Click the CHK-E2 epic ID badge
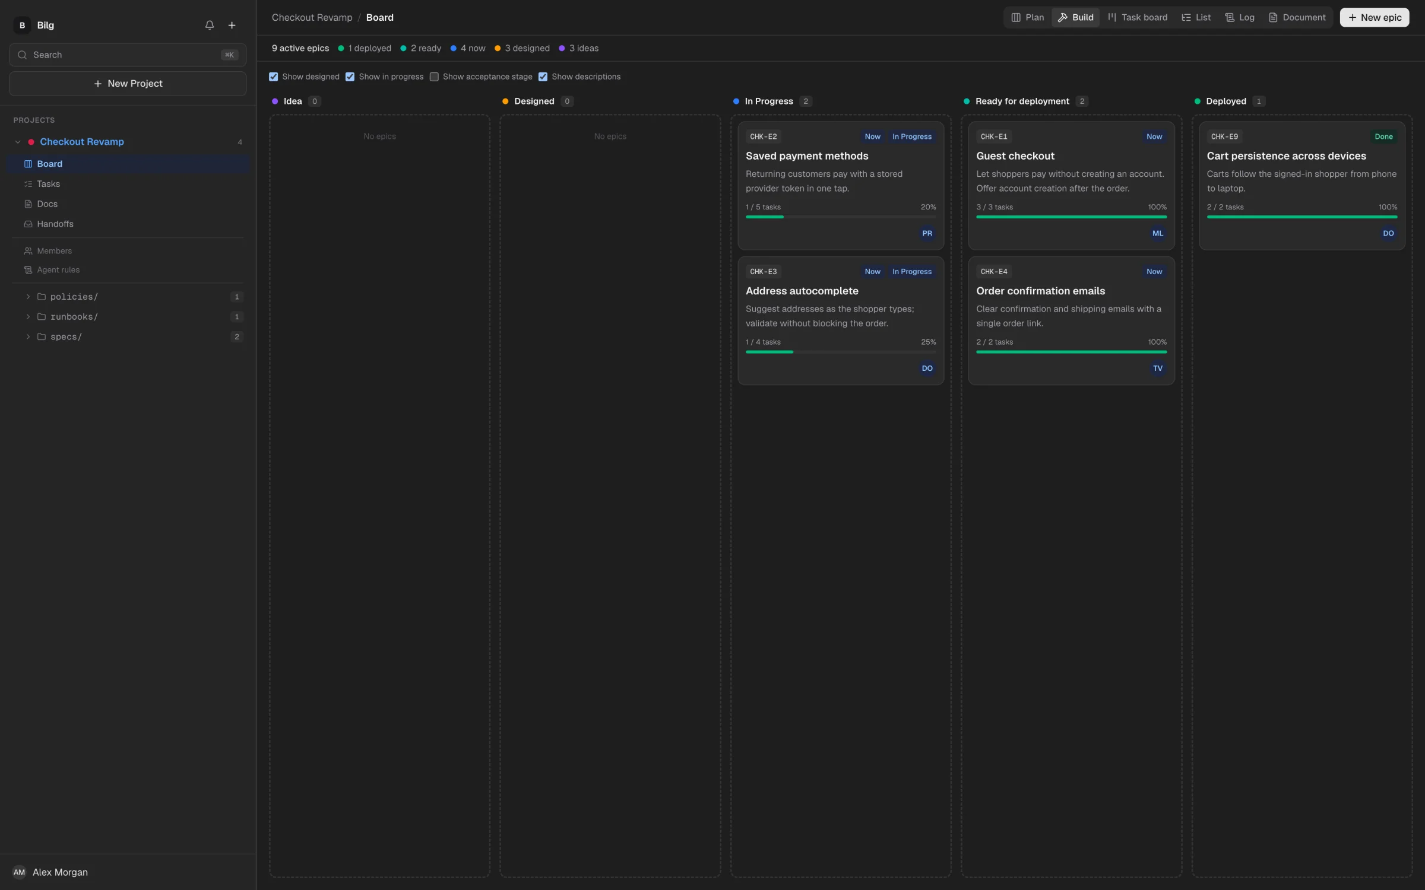 tap(763, 136)
